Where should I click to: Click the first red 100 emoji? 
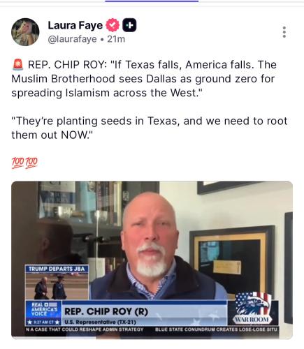coord(17,163)
